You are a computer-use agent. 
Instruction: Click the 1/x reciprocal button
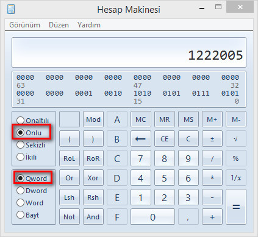(236, 178)
